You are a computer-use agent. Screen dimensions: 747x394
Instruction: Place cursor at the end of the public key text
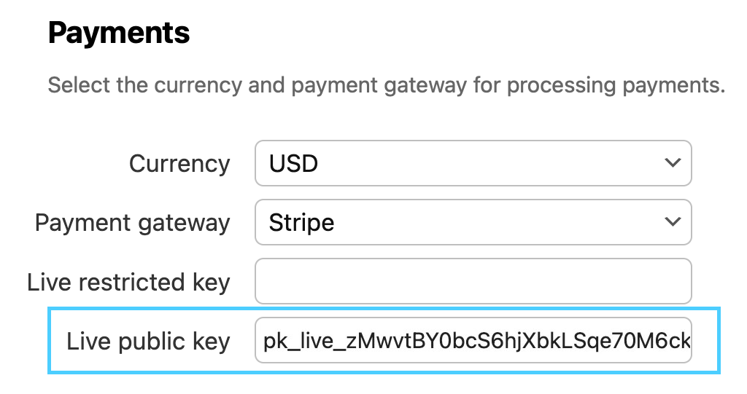point(688,340)
